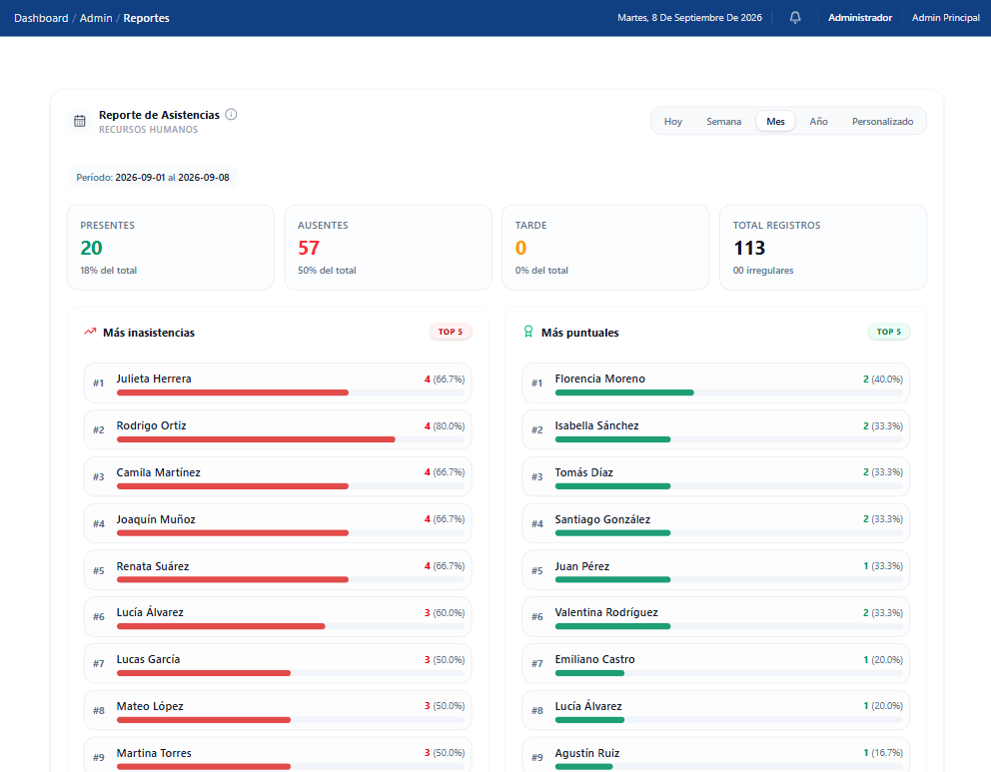Image resolution: width=991 pixels, height=772 pixels.
Task: Click the date Martes, 8 De Septiembre De 2026
Action: (689, 18)
